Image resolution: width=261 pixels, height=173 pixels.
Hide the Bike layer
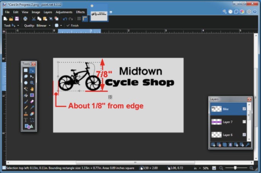(x=244, y=109)
